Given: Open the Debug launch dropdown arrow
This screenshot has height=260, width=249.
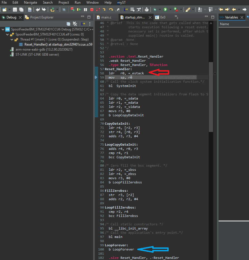Looking at the screenshot, I should (x=160, y=10).
